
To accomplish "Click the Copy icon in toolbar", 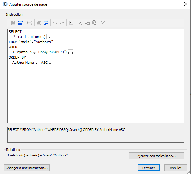I will coord(87,23).
